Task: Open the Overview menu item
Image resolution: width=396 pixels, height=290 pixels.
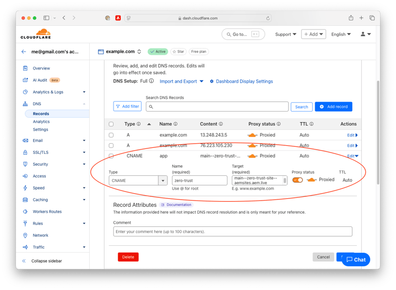Action: [41, 68]
